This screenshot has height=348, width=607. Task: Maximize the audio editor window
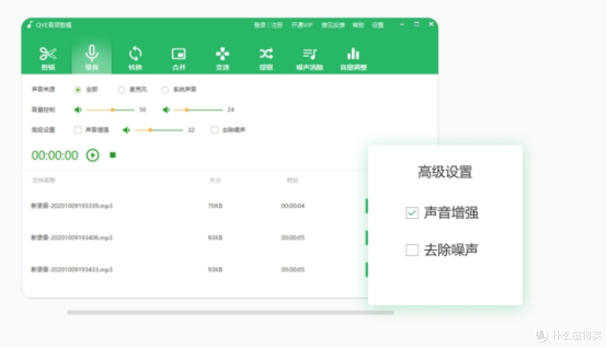pos(416,24)
